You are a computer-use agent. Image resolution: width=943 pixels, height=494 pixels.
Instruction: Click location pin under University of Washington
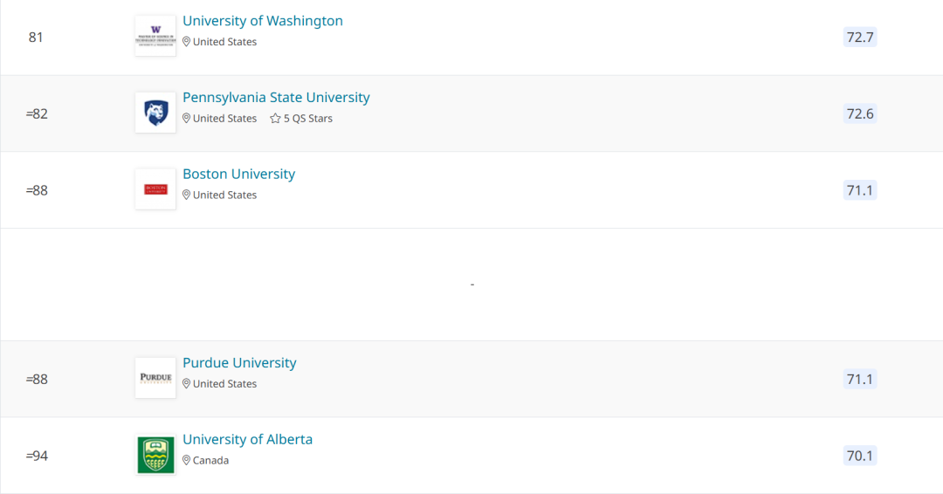point(187,42)
